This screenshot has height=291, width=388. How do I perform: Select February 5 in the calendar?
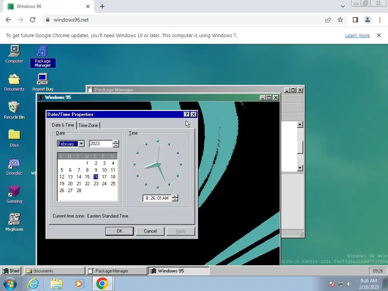click(x=62, y=170)
